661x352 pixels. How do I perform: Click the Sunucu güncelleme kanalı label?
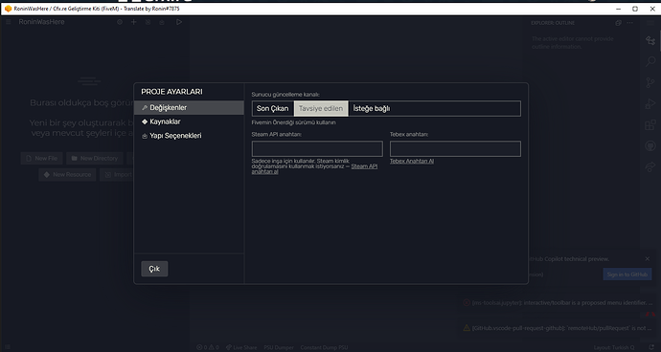285,95
